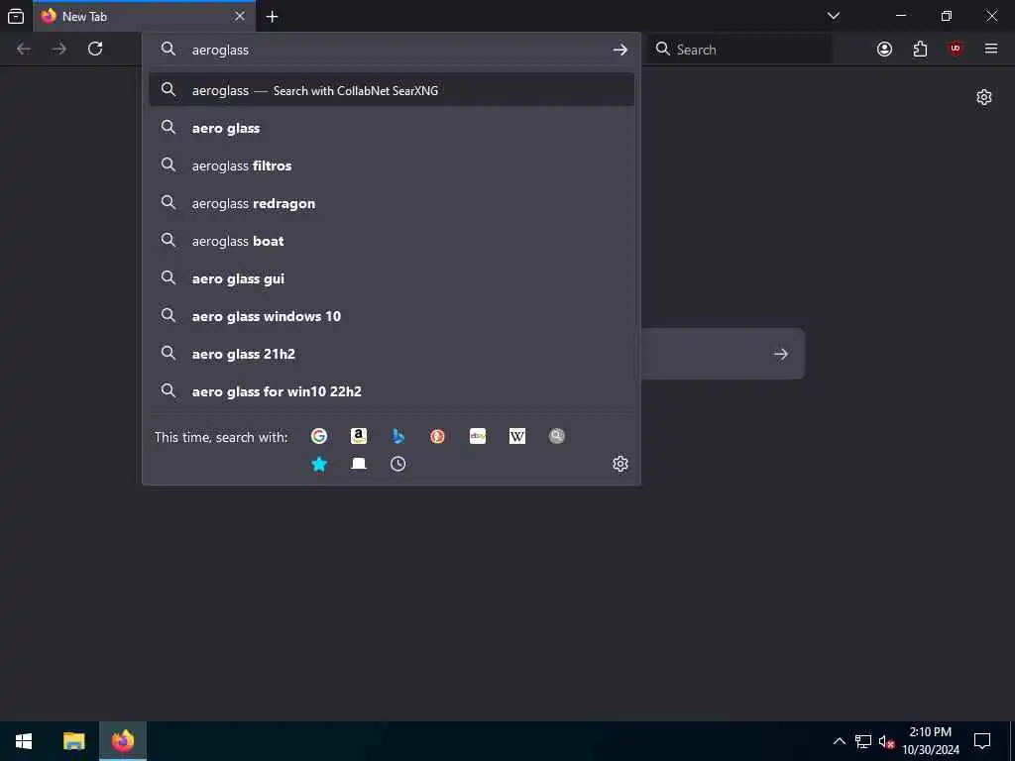This screenshot has height=761, width=1015.
Task: Open the Windows Start menu
Action: pyautogui.click(x=24, y=741)
